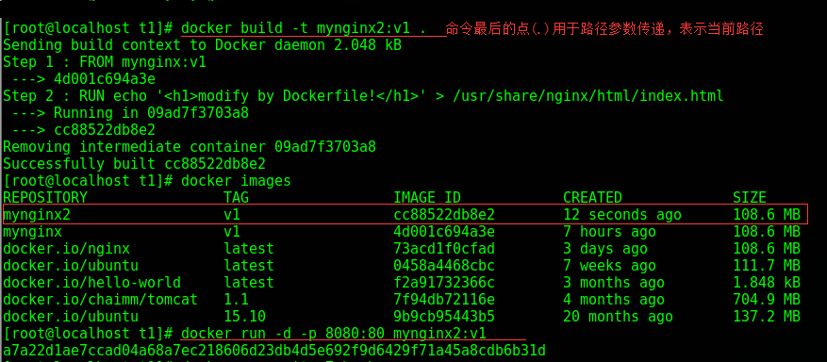Screen dimensions: 827x362
Task: Click the REPOSITORY column header
Action: pyautogui.click(x=45, y=198)
